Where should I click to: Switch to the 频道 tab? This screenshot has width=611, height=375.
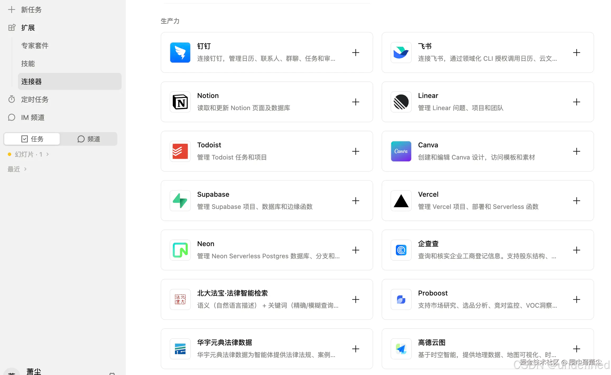[89, 139]
